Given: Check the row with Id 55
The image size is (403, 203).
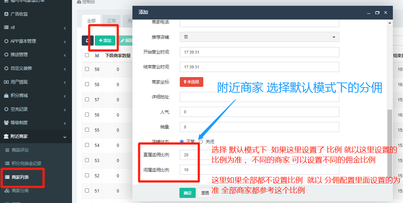Looking at the screenshot, I should pyautogui.click(x=87, y=130).
